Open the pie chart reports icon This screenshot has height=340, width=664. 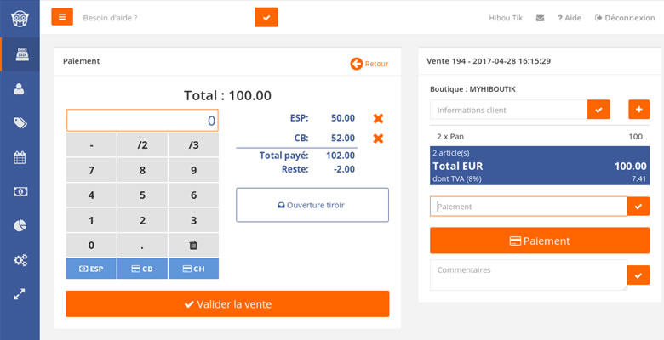click(20, 225)
